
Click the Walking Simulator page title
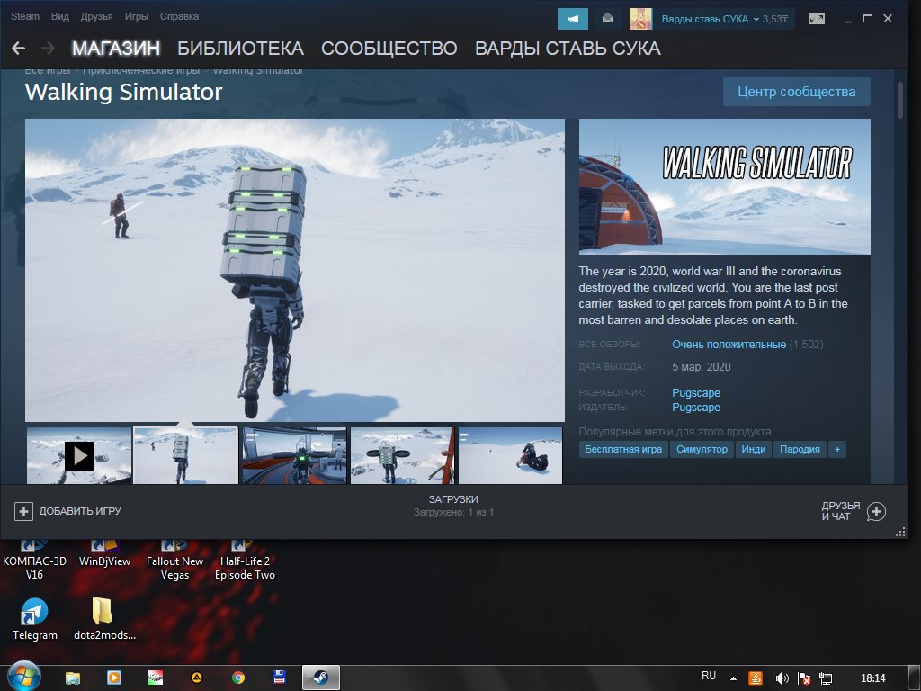124,92
